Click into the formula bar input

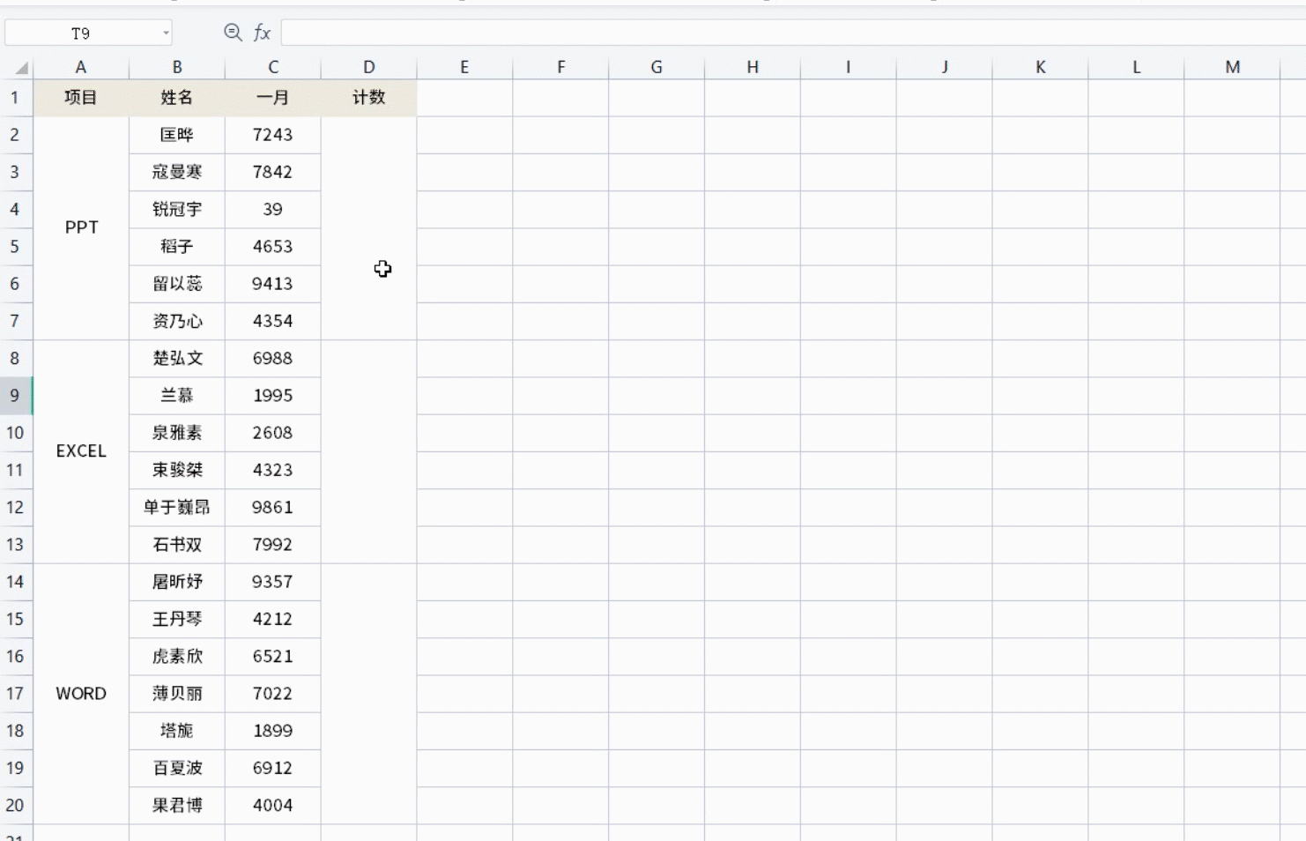(793, 33)
